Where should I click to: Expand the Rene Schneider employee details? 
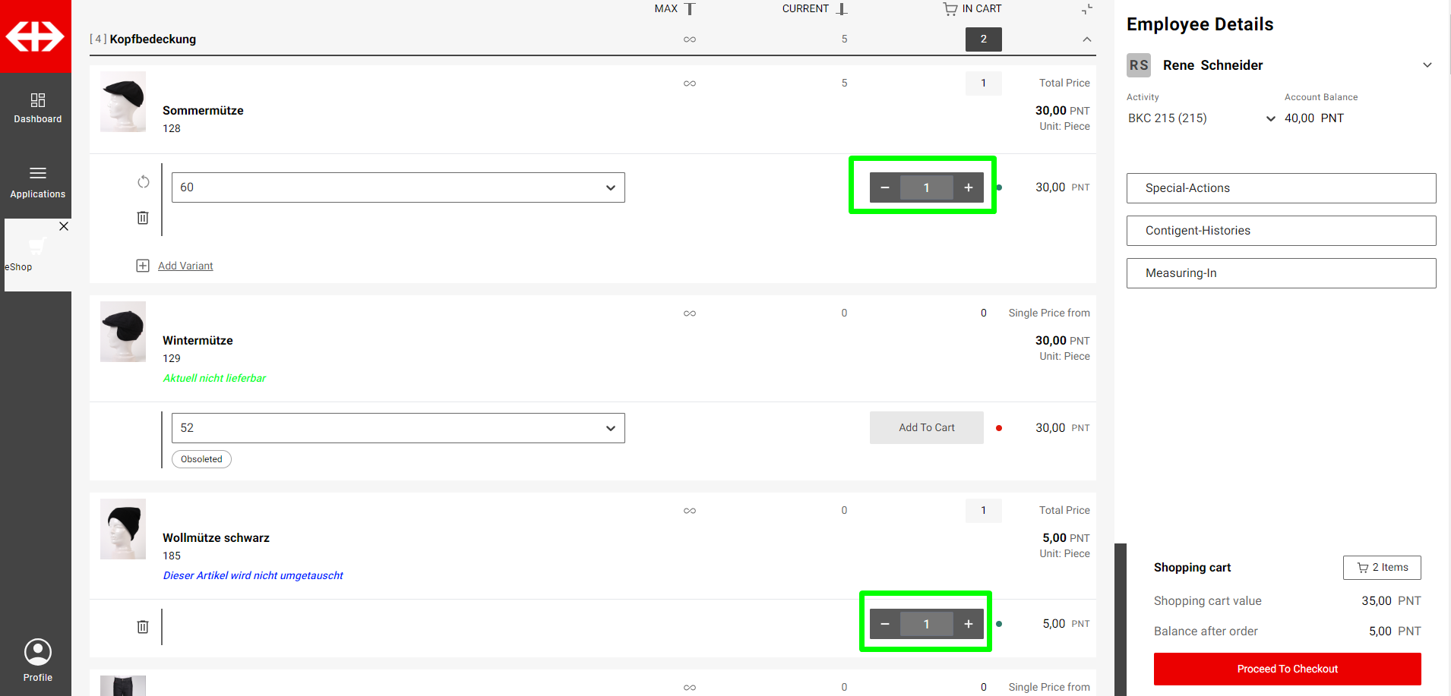(1427, 65)
